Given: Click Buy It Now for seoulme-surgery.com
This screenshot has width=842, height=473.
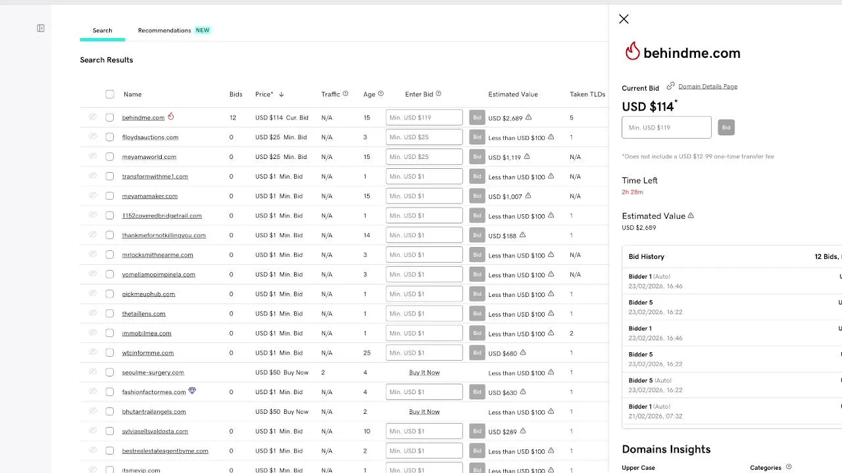Looking at the screenshot, I should [x=424, y=372].
